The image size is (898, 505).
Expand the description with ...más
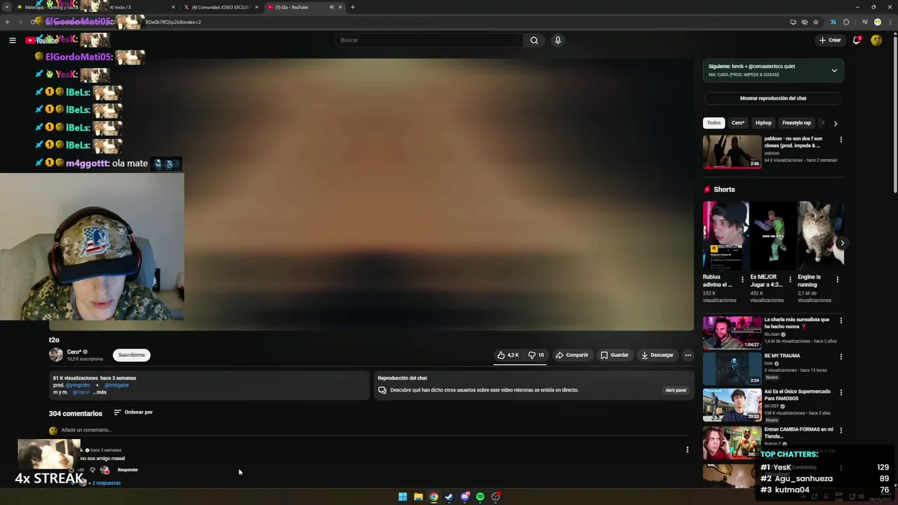tap(100, 392)
